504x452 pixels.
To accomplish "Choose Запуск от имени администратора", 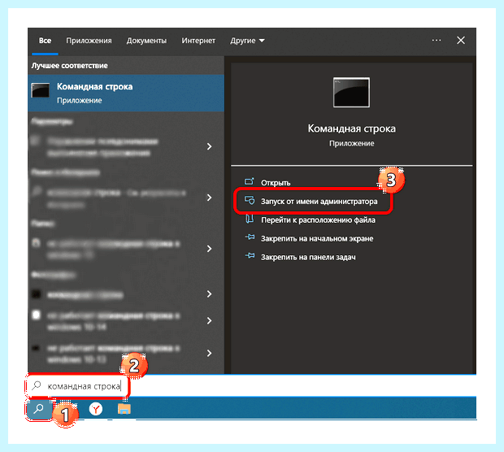I will (x=319, y=202).
